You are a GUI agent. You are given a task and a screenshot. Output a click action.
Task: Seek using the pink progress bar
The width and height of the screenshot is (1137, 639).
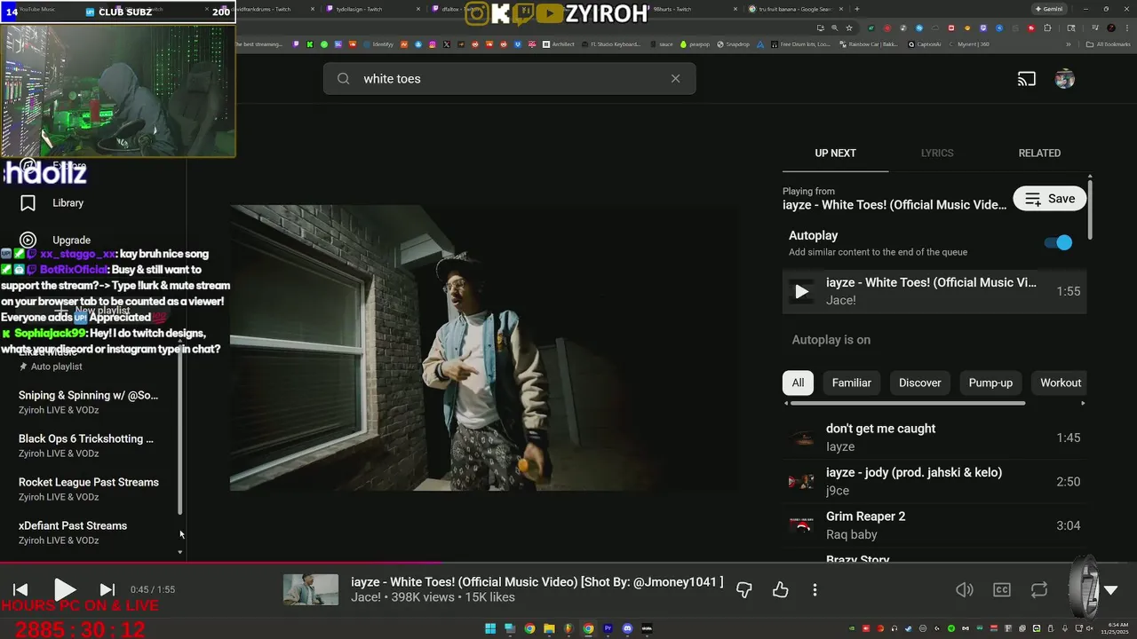(568, 562)
